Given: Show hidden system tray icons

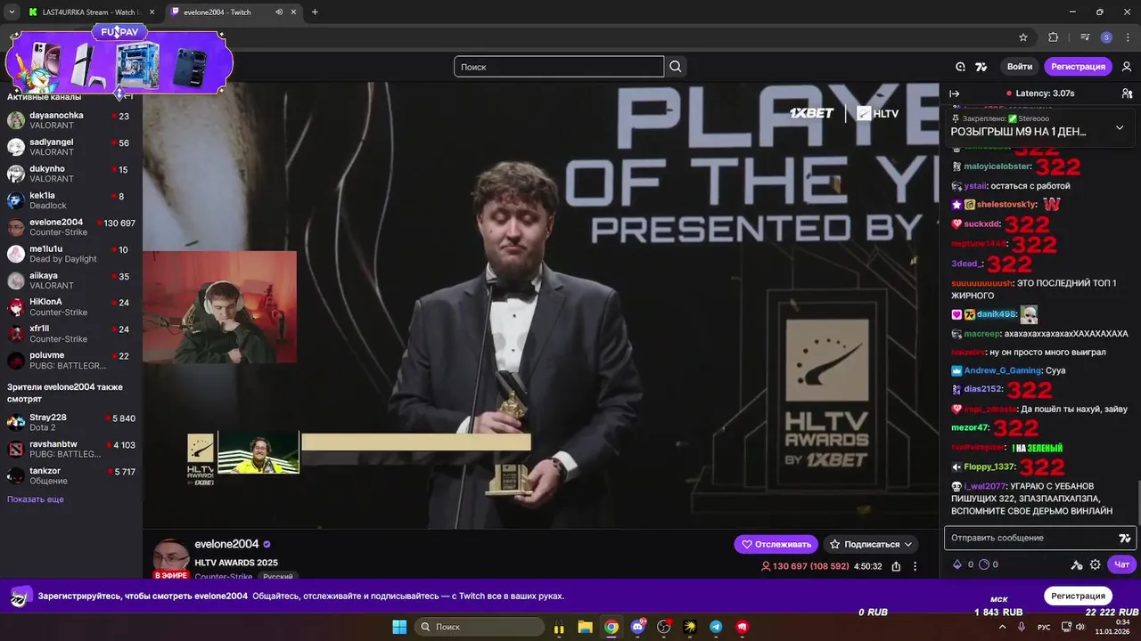Looking at the screenshot, I should (x=1002, y=627).
